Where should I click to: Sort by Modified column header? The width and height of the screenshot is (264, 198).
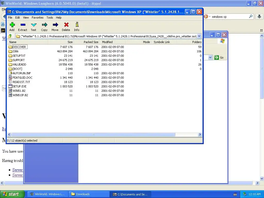point(112,42)
